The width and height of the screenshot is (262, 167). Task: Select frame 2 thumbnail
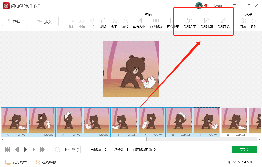[69, 122]
